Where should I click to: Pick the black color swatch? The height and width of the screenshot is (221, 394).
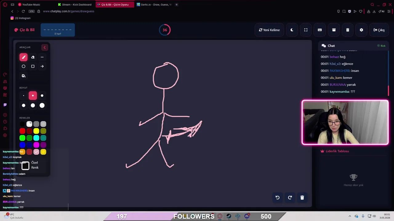(x=22, y=124)
